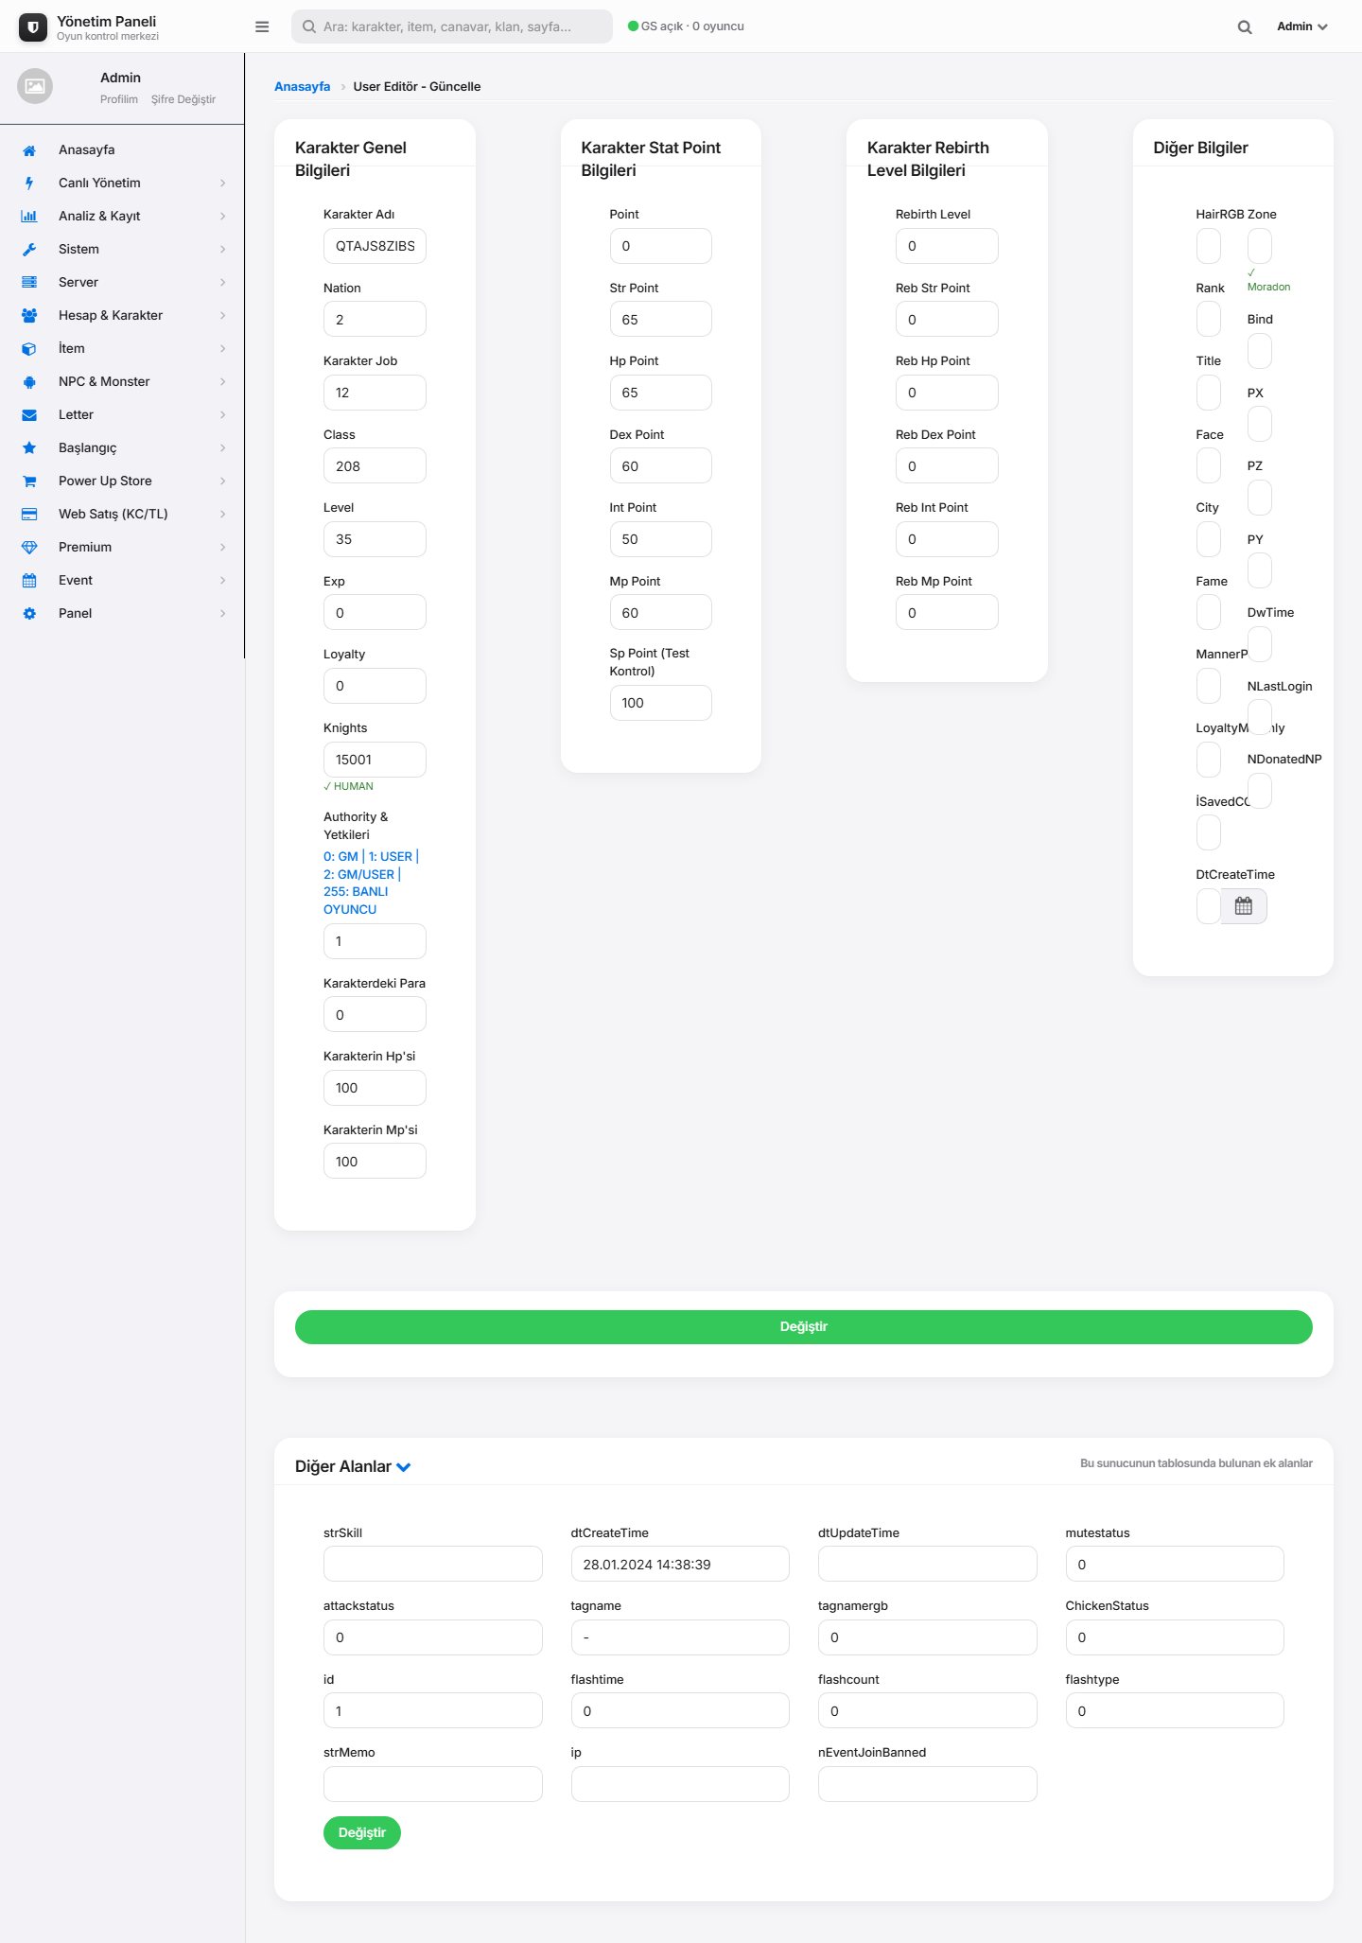
Task: Open the Canlı Yönetim menu item
Action: 123,184
